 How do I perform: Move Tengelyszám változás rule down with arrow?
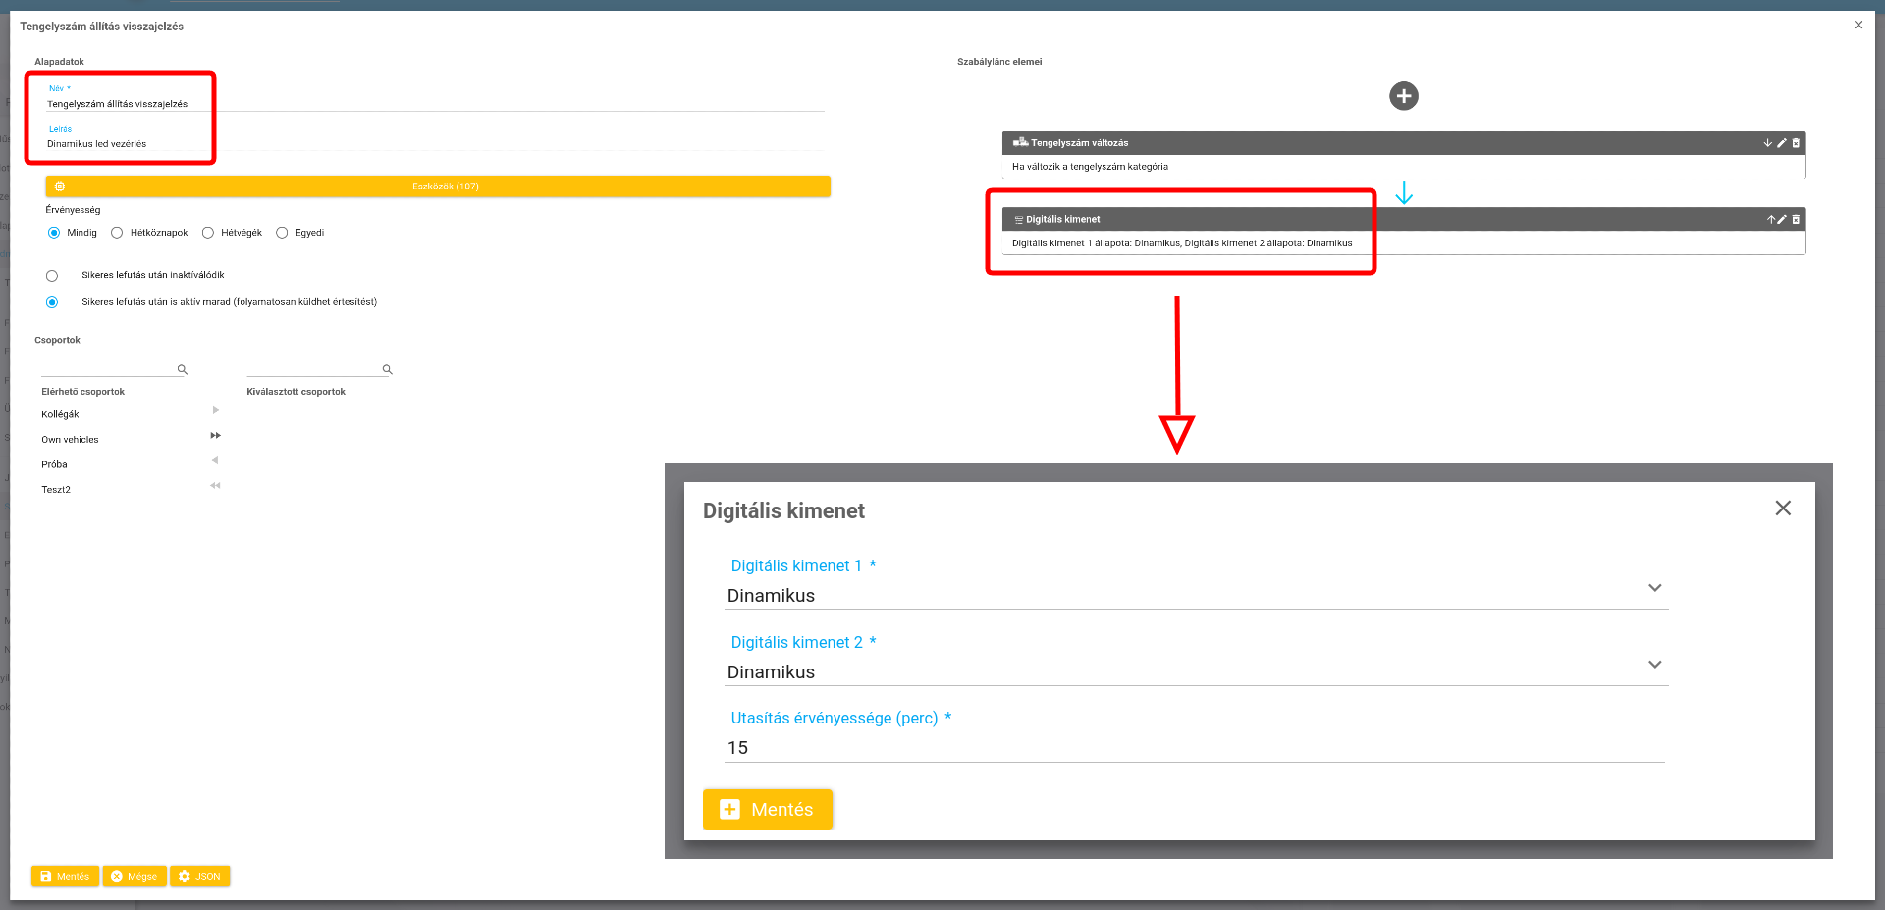[x=1767, y=143]
